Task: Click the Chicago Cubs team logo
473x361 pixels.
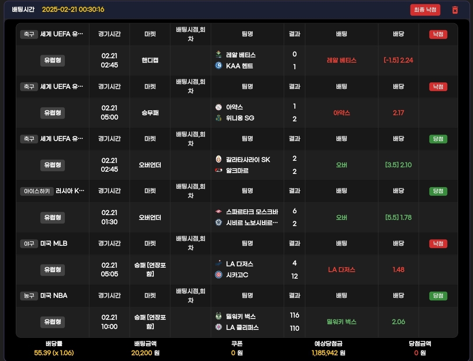Action: click(x=219, y=275)
